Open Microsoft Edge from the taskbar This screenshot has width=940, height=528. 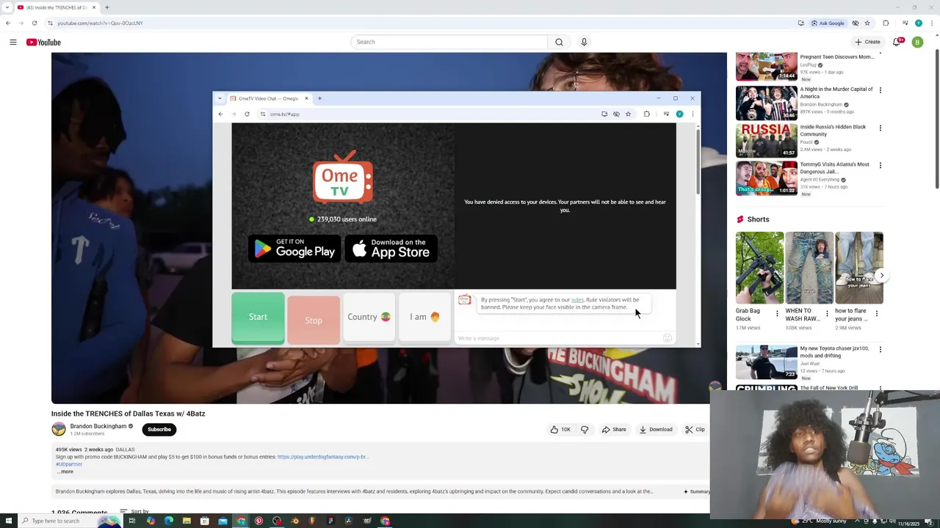click(168, 521)
